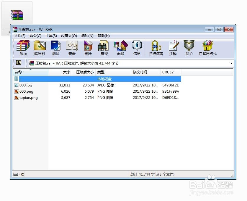Select the 000.png file name
The width and height of the screenshot is (247, 201).
[x=26, y=91]
